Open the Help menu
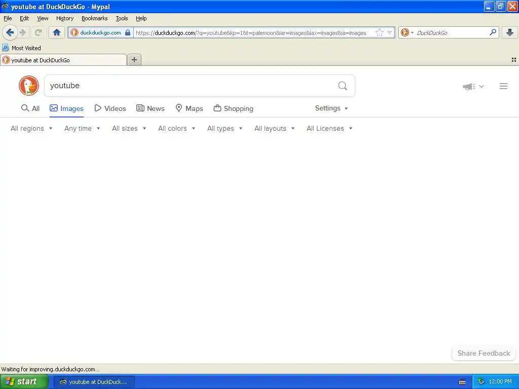519x389 pixels. click(x=141, y=19)
